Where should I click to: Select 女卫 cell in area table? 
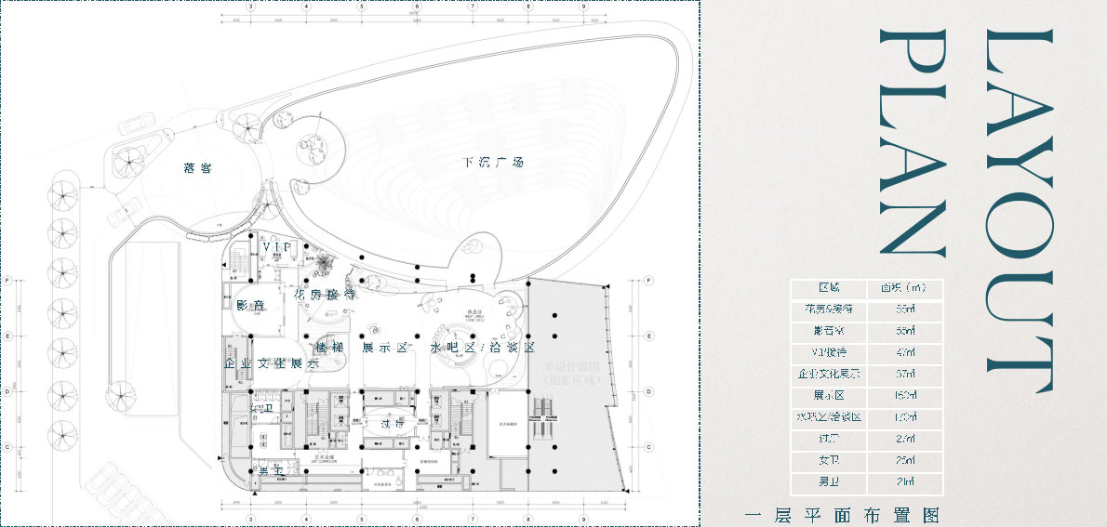tap(828, 461)
